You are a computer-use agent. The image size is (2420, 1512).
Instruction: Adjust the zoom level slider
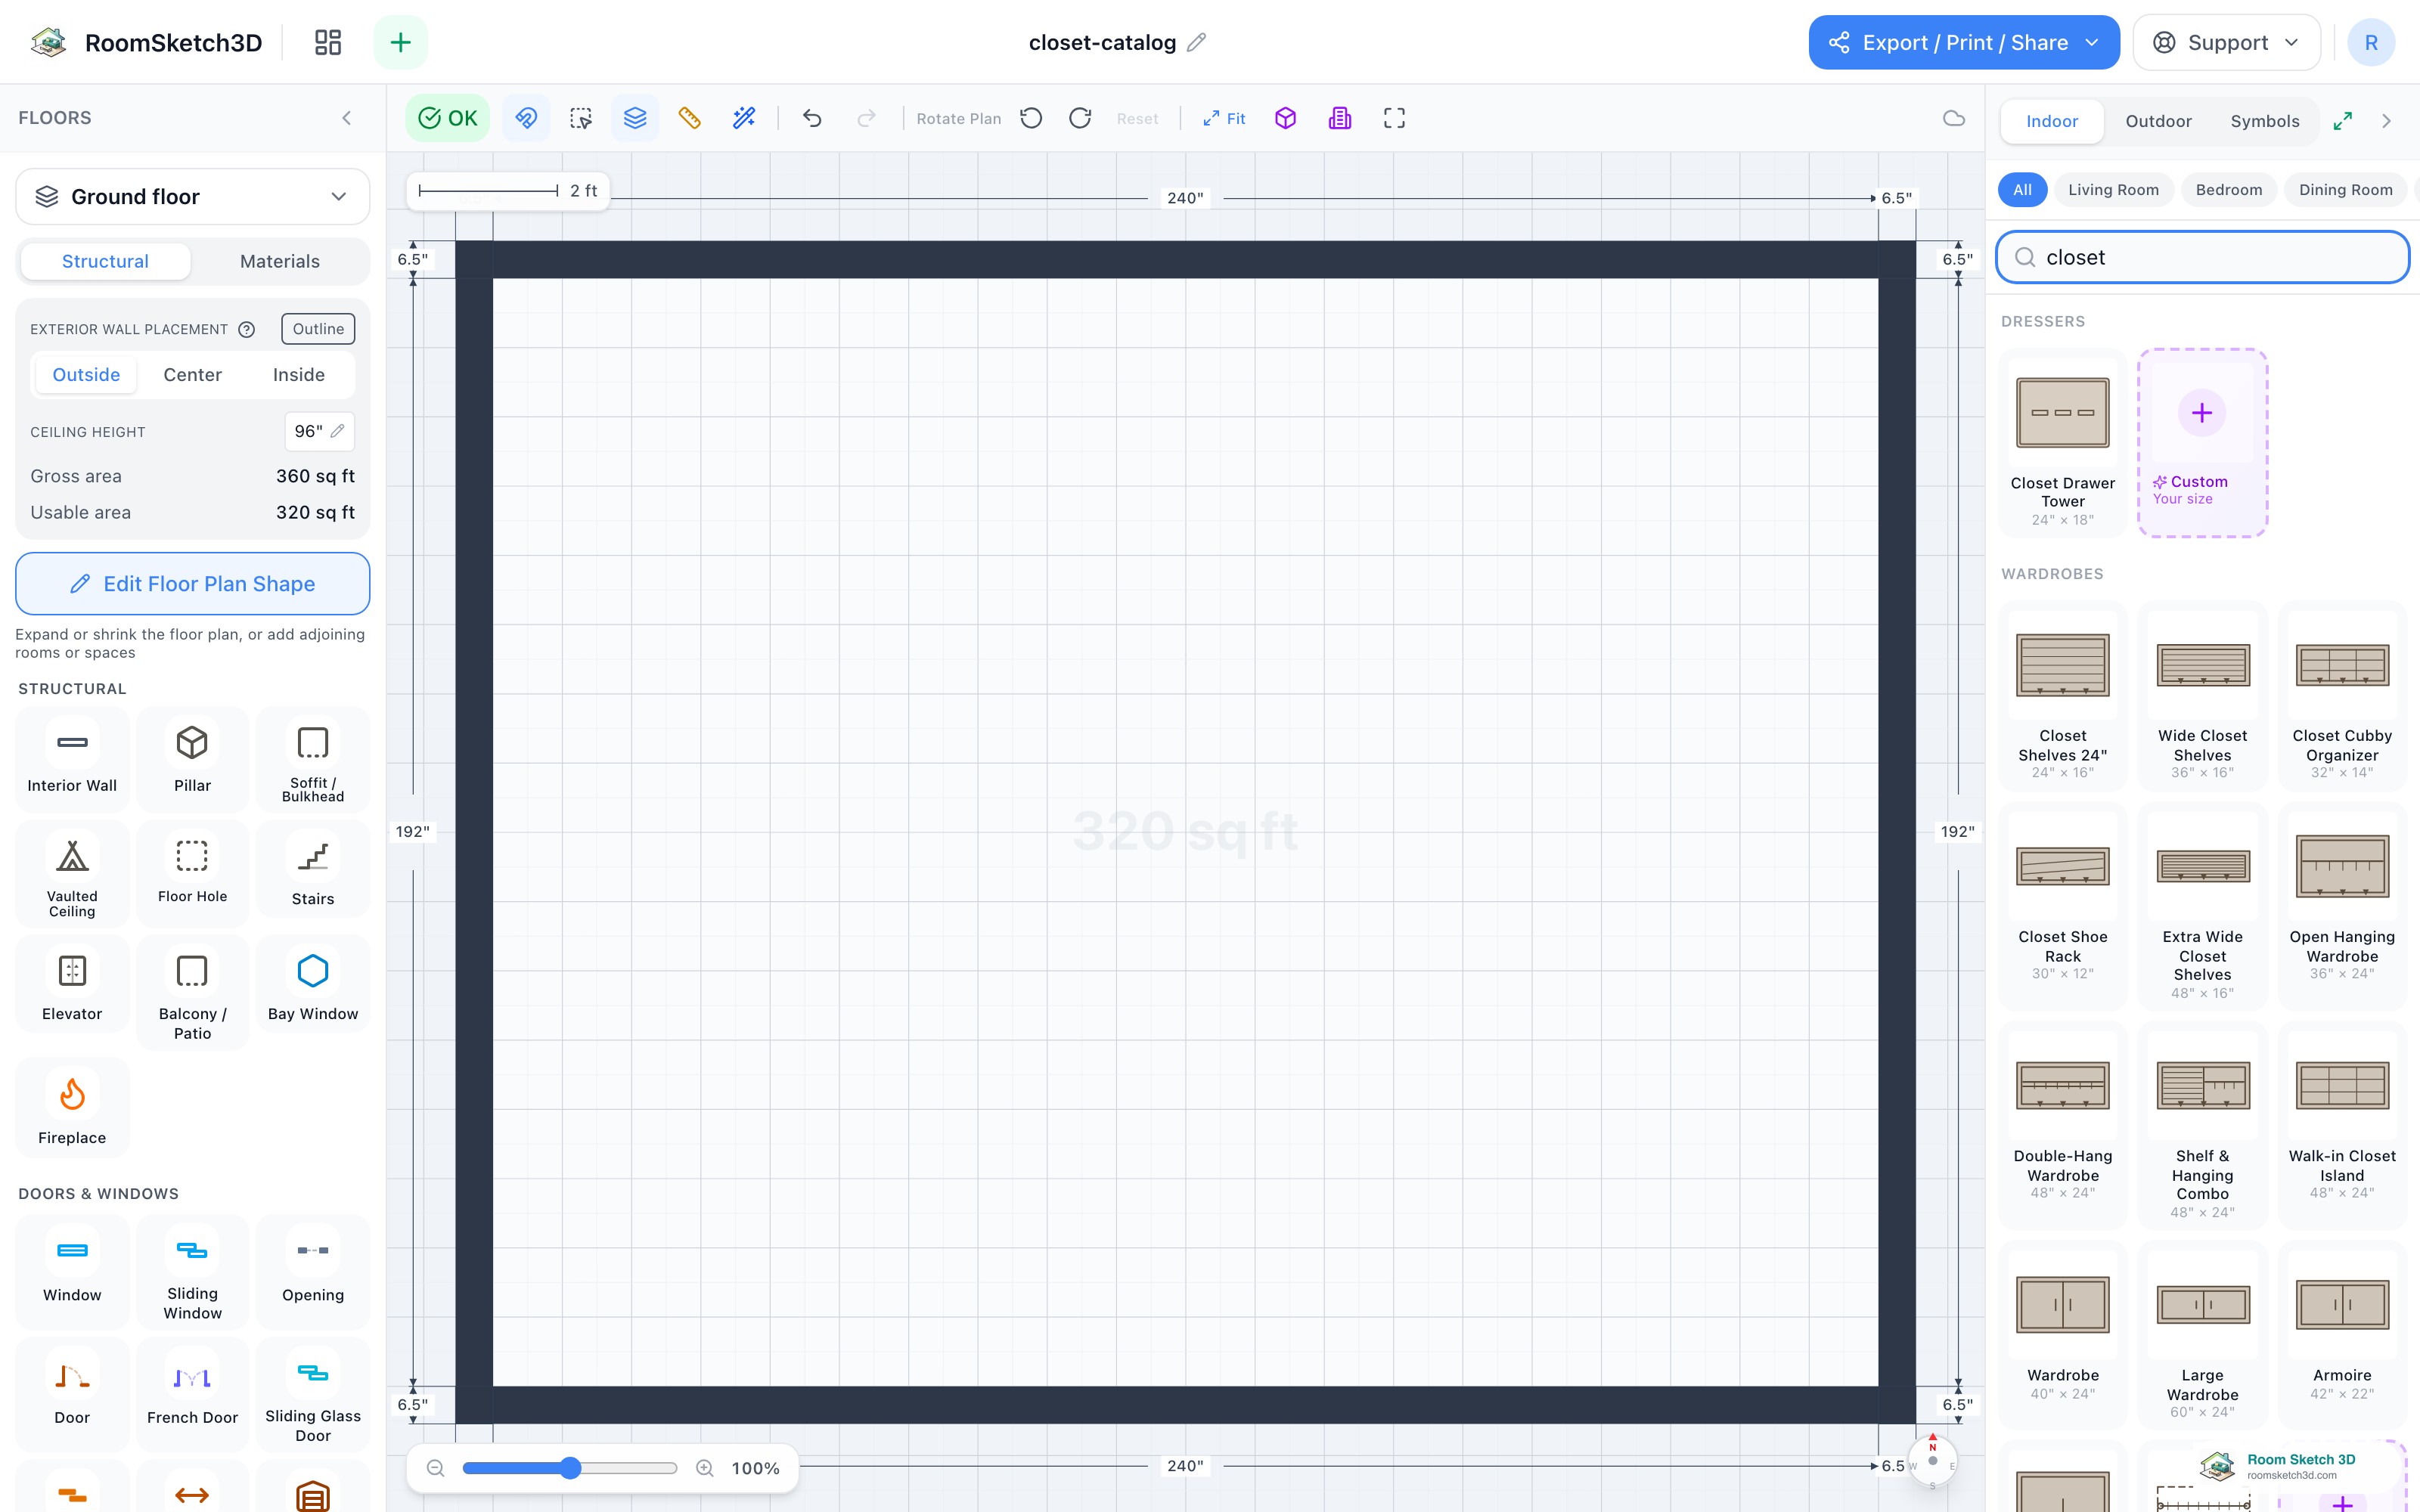point(570,1468)
